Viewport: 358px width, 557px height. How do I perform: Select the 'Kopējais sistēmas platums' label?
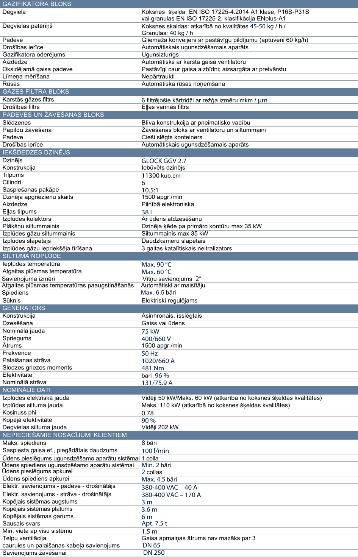click(38, 509)
